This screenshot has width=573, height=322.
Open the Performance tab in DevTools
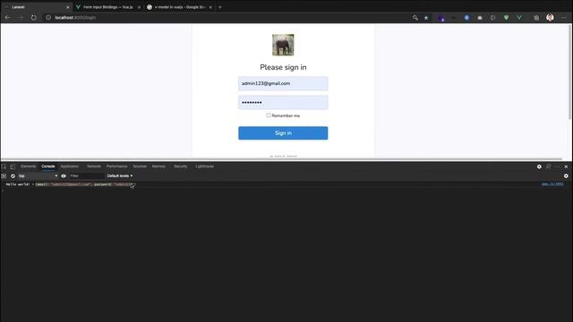coord(117,166)
